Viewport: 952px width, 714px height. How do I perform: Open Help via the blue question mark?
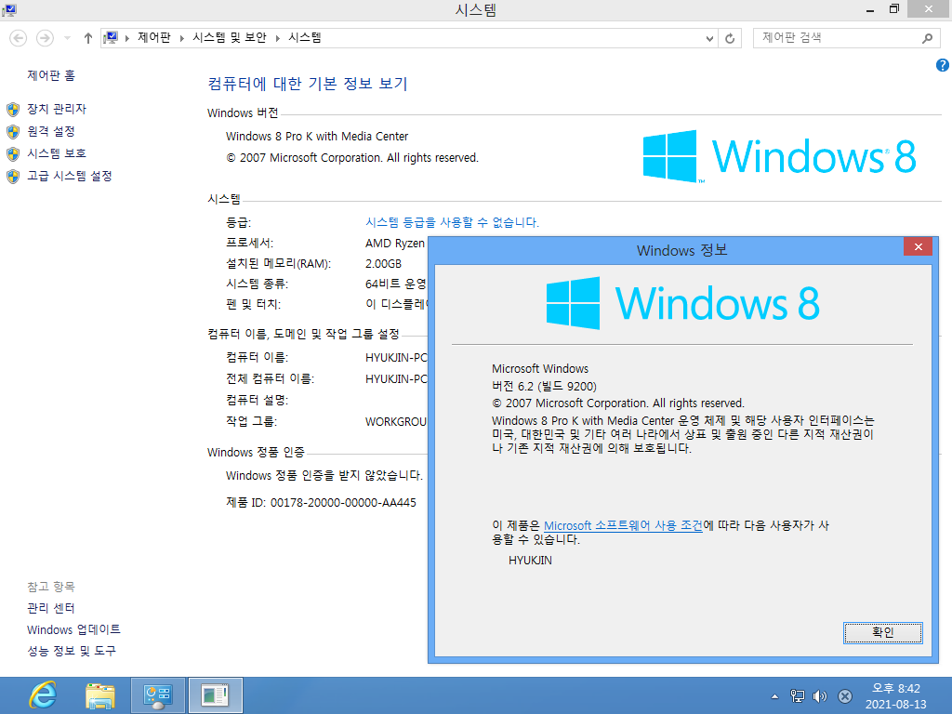(943, 65)
